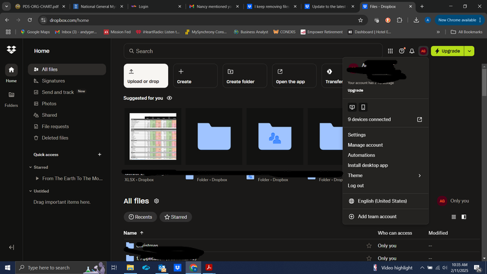Collapse the sidebar using the bottom-left arrow icon
Screen dimensions: 487x274
11,247
